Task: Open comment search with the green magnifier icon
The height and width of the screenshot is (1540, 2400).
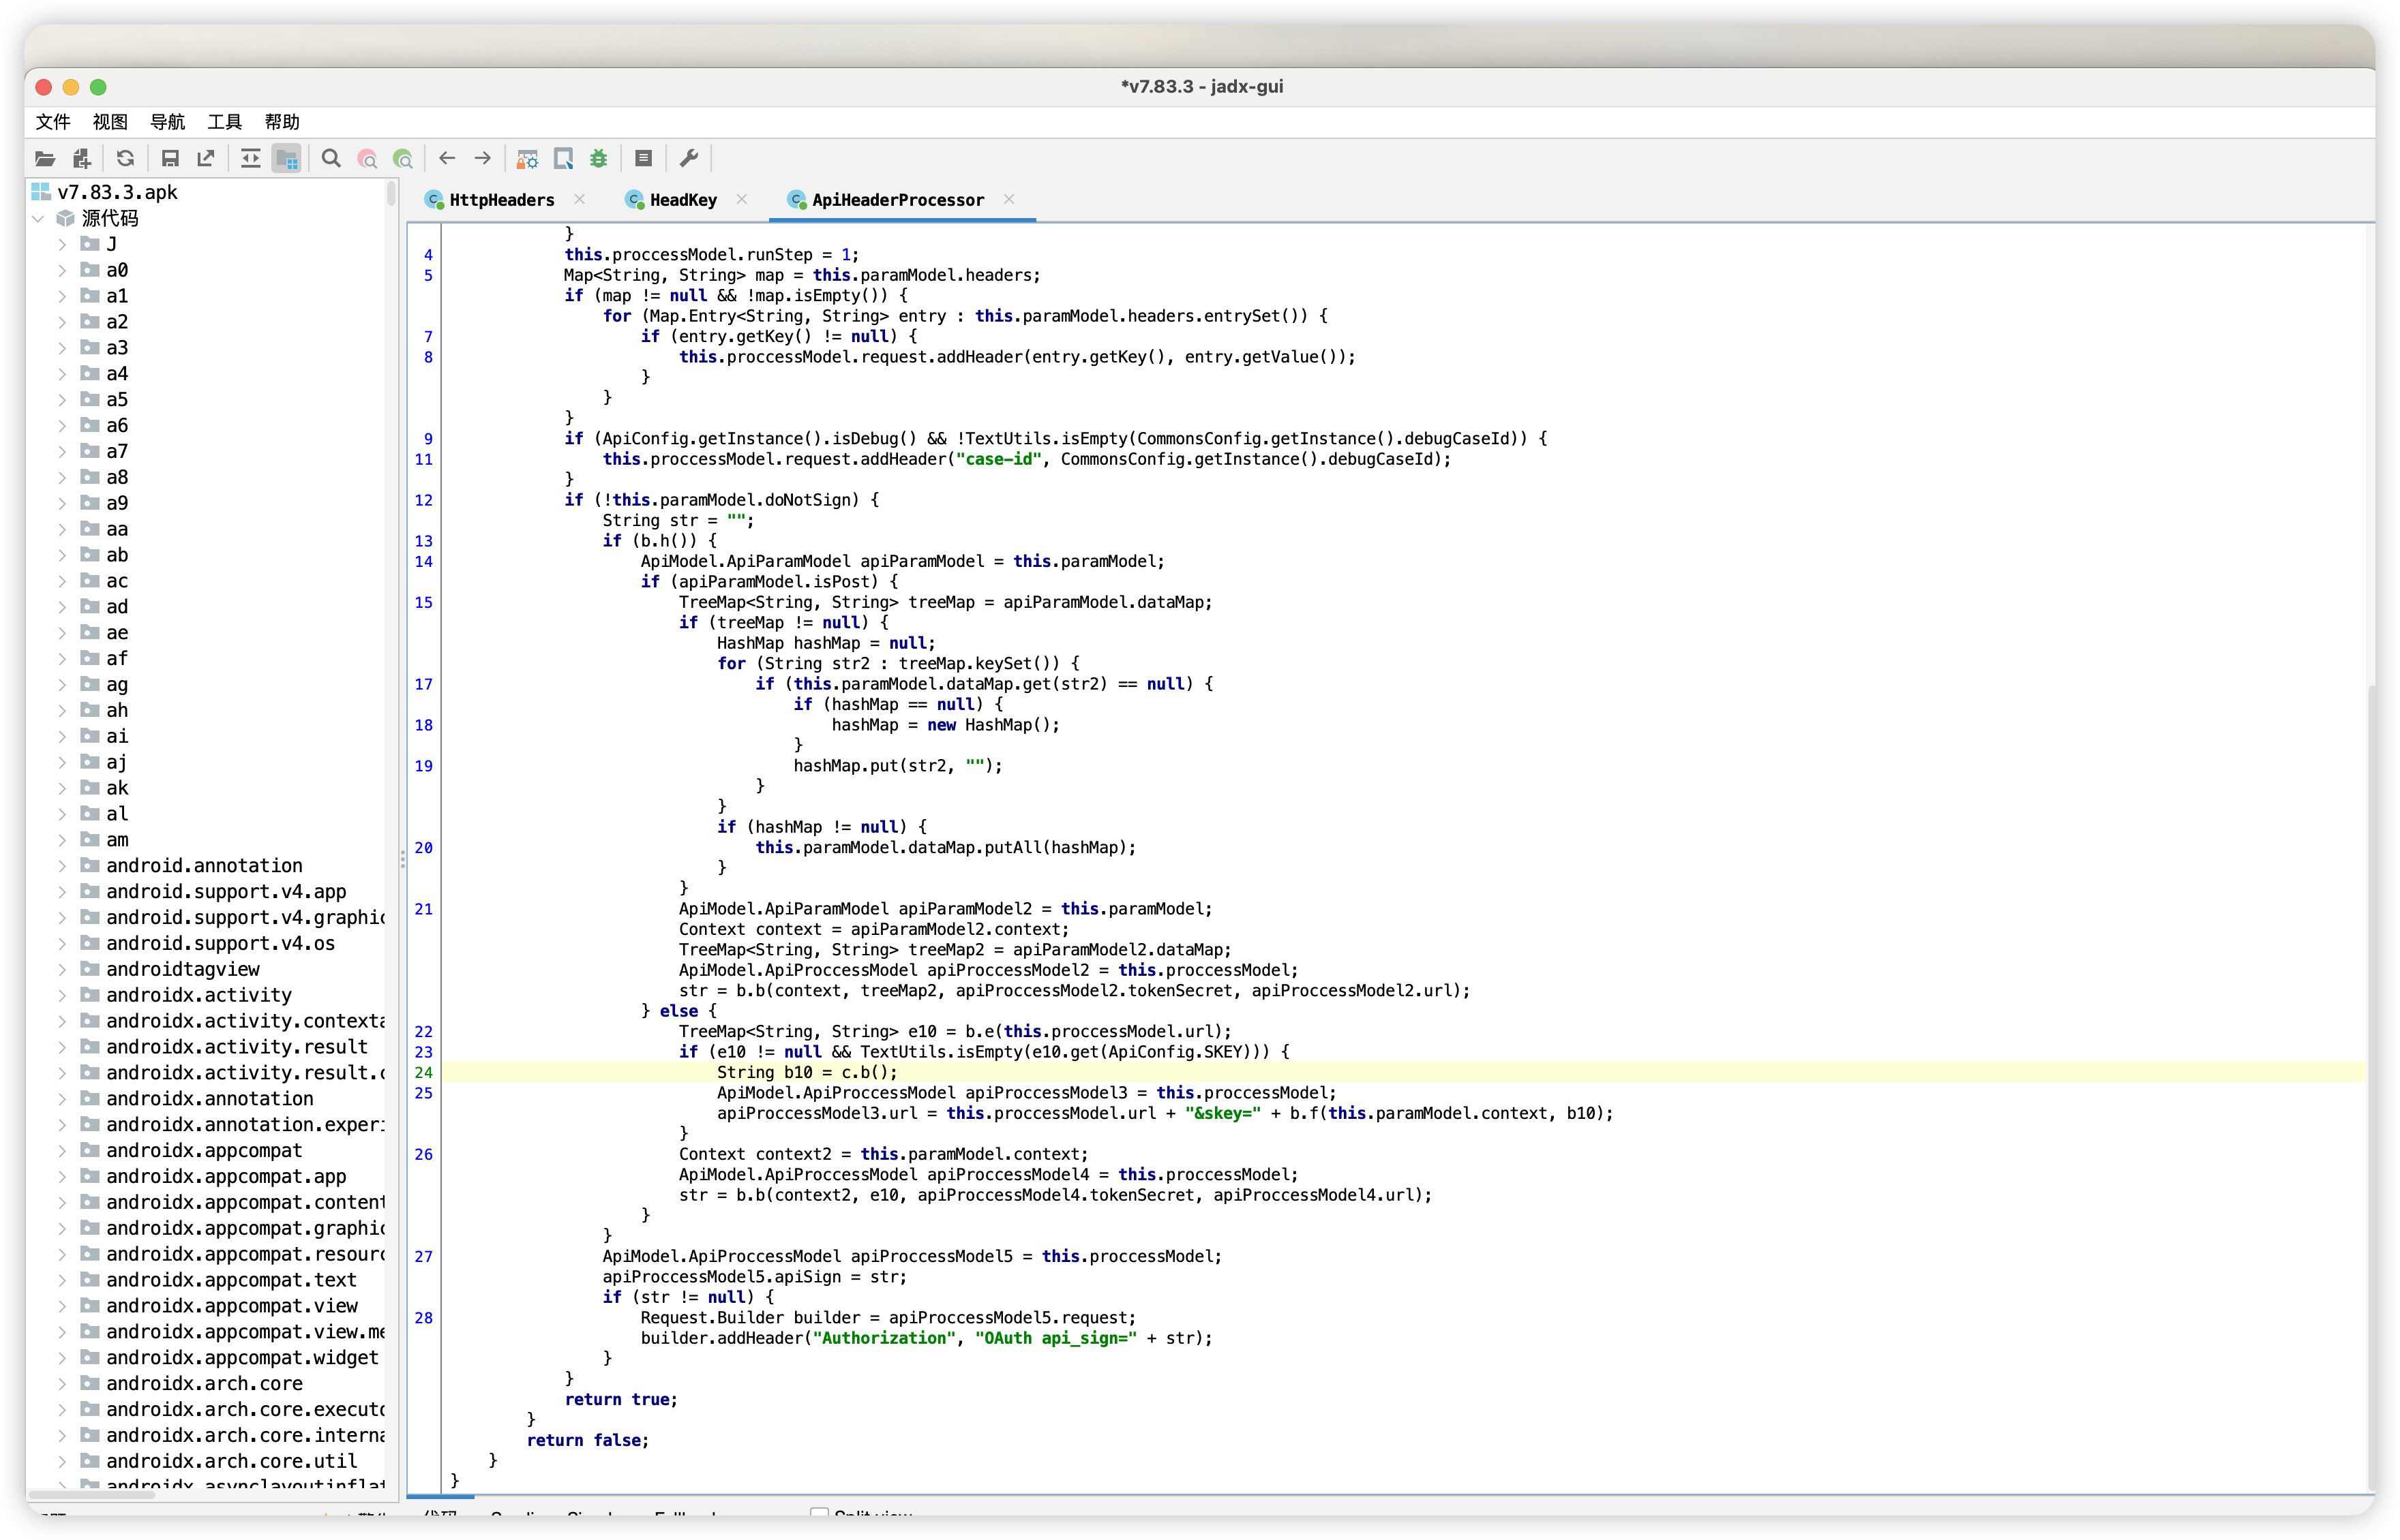Action: tap(403, 158)
